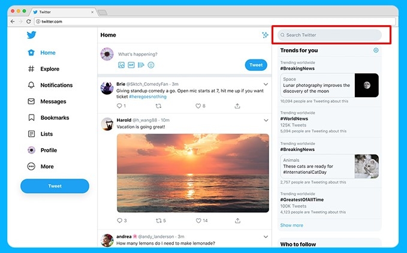The width and height of the screenshot is (407, 253).
Task: Add a GIF to the new tweet
Action: click(x=131, y=65)
